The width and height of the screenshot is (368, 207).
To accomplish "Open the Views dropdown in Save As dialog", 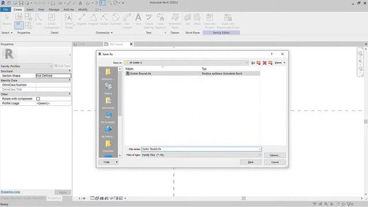I will click(x=280, y=63).
